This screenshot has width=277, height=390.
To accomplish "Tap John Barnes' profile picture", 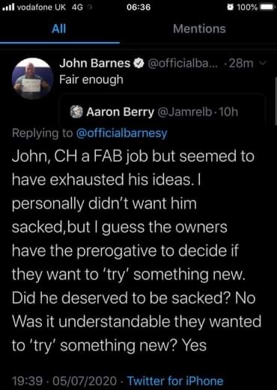I will 32,79.
